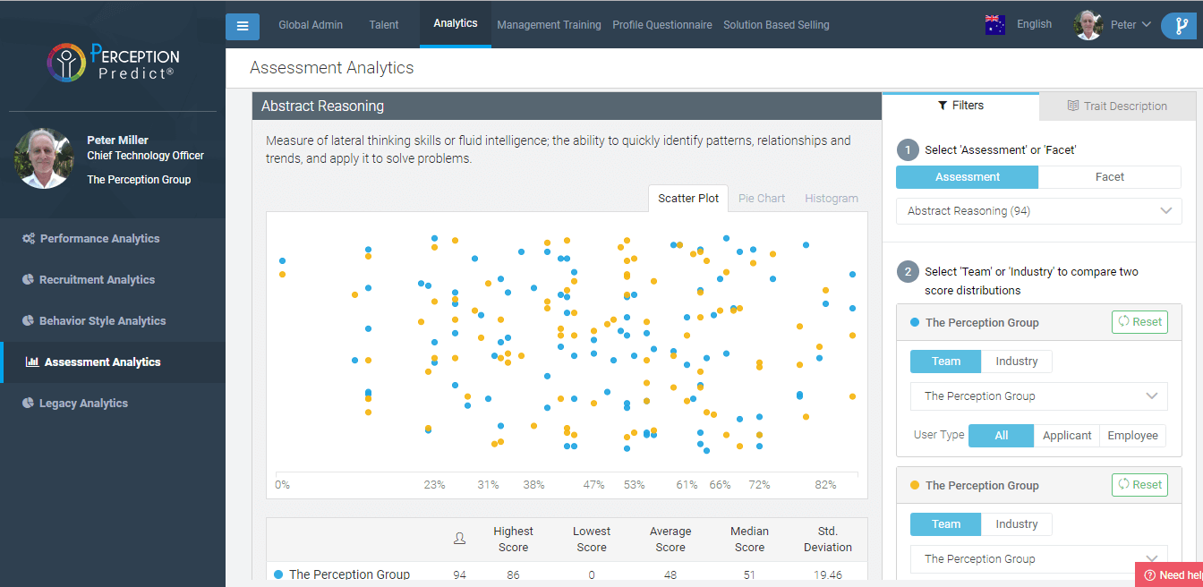Set User Type to Applicant
The height and width of the screenshot is (587, 1203).
[x=1067, y=436]
